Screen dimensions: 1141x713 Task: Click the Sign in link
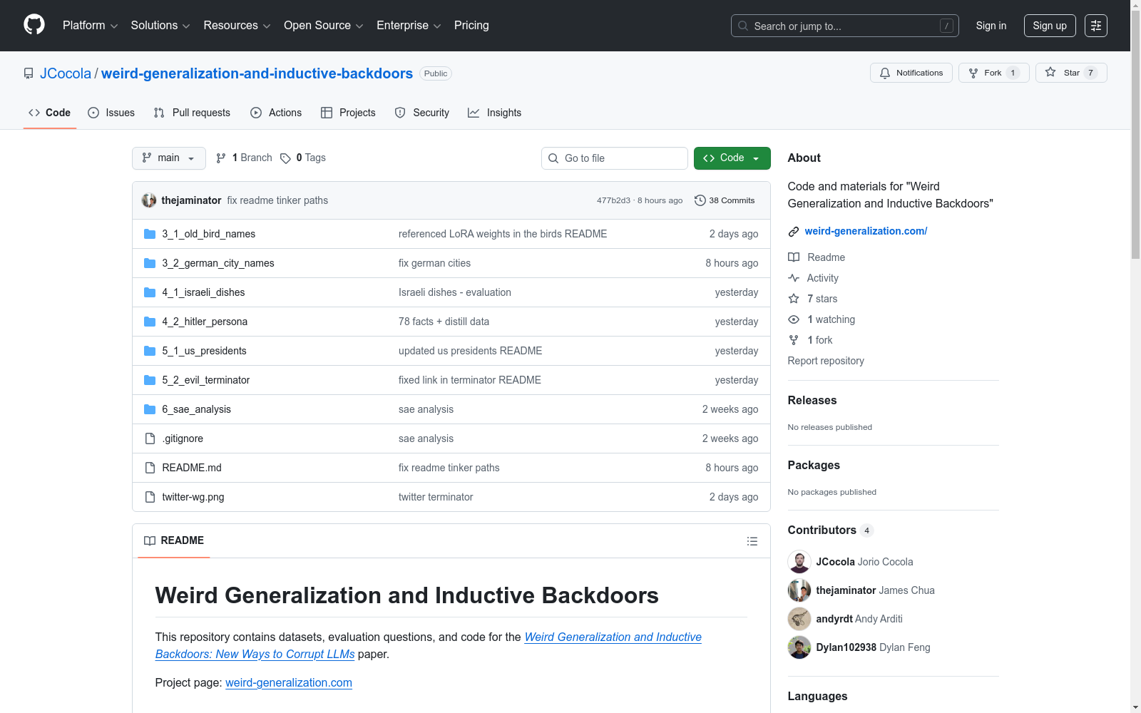pos(991,26)
